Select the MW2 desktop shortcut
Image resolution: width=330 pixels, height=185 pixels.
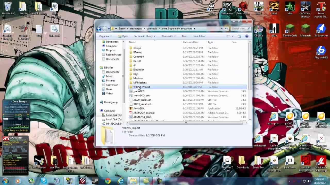[274, 8]
